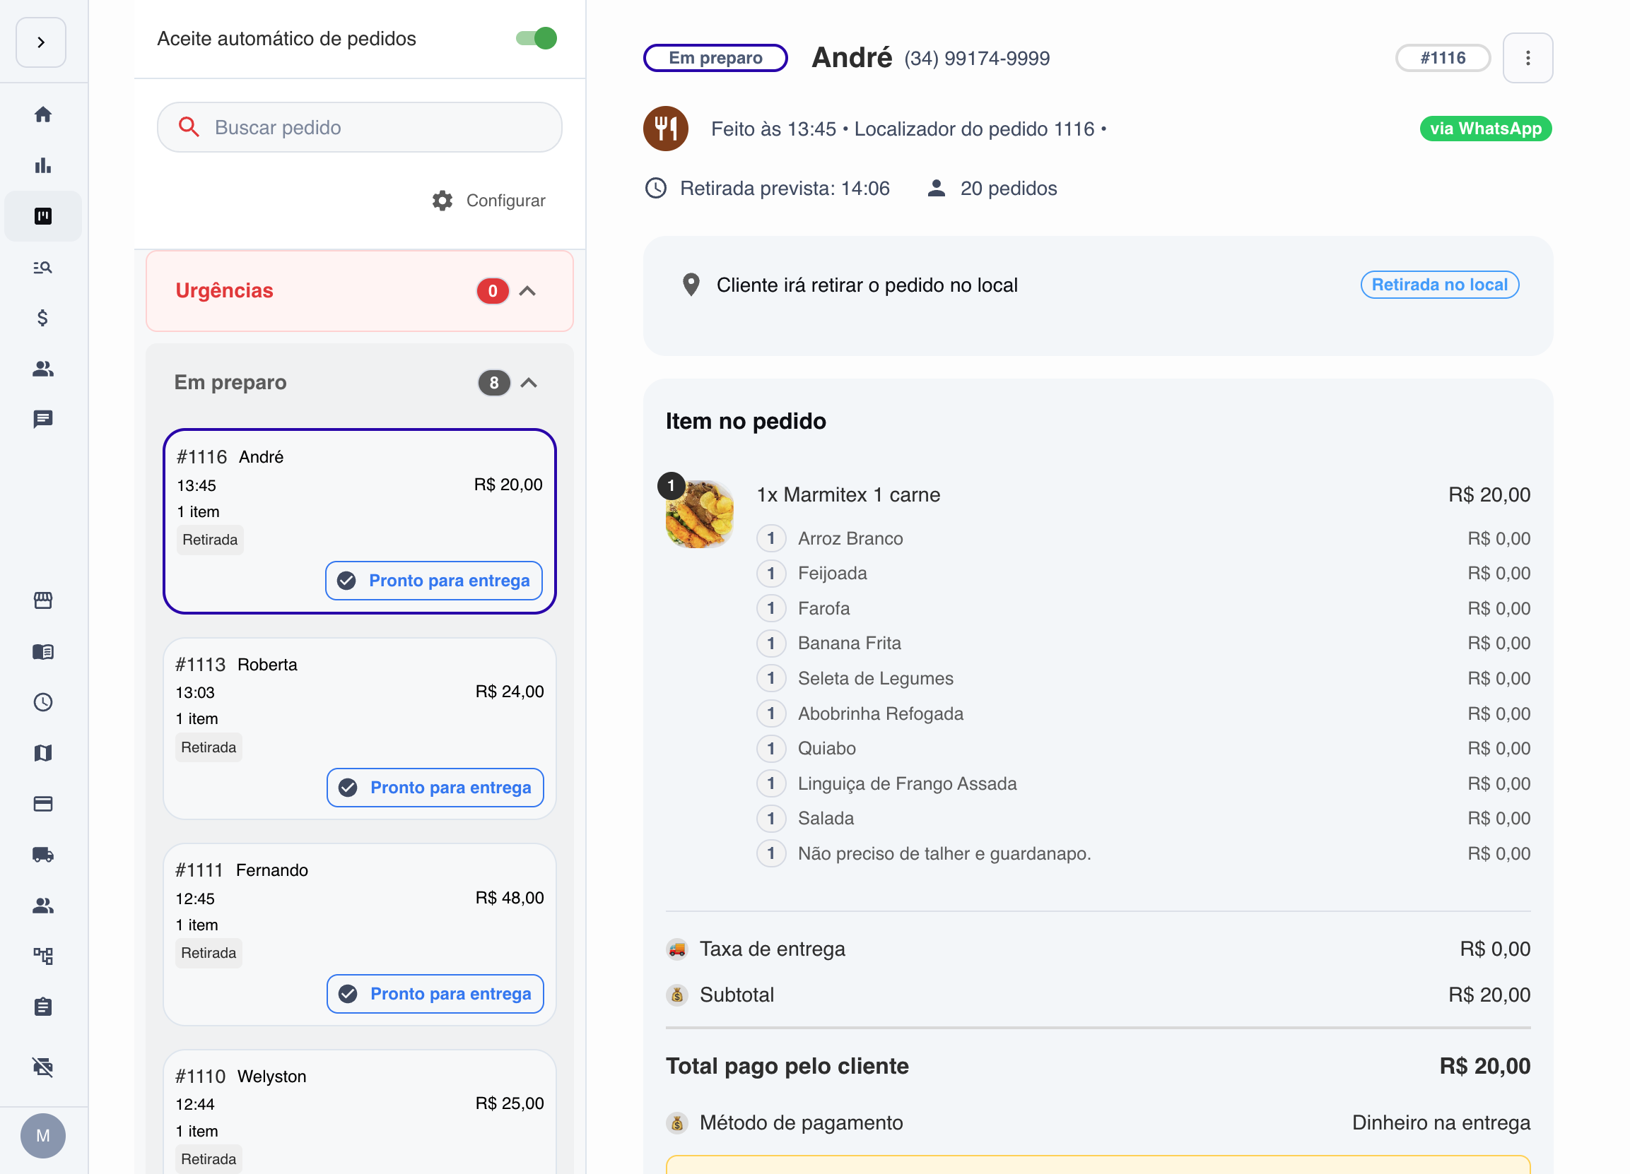
Task: Collapse the Urgências section
Action: point(528,291)
